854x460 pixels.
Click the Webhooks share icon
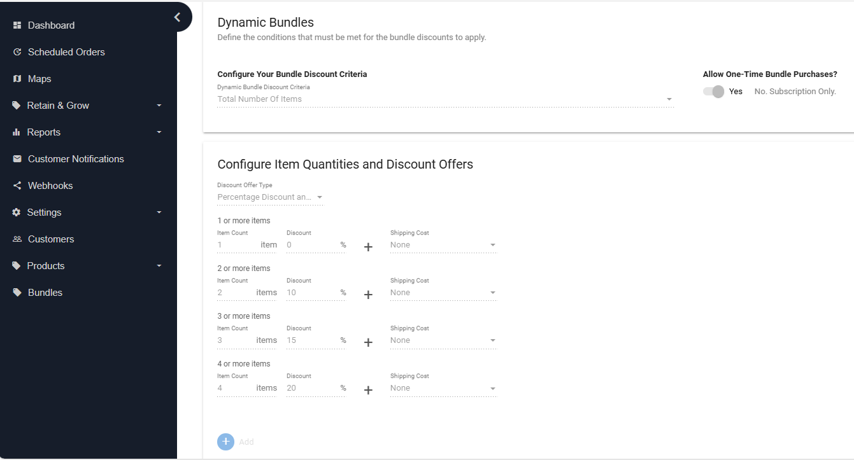17,186
